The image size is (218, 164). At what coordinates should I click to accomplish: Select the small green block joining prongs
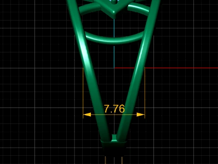114,138
